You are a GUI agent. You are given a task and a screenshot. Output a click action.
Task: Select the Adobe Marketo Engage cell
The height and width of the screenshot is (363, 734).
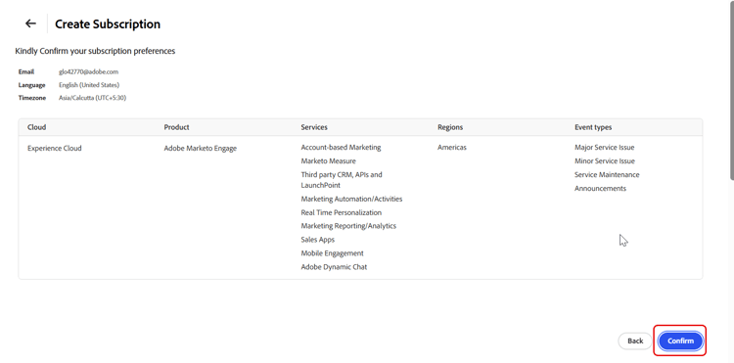coord(201,149)
